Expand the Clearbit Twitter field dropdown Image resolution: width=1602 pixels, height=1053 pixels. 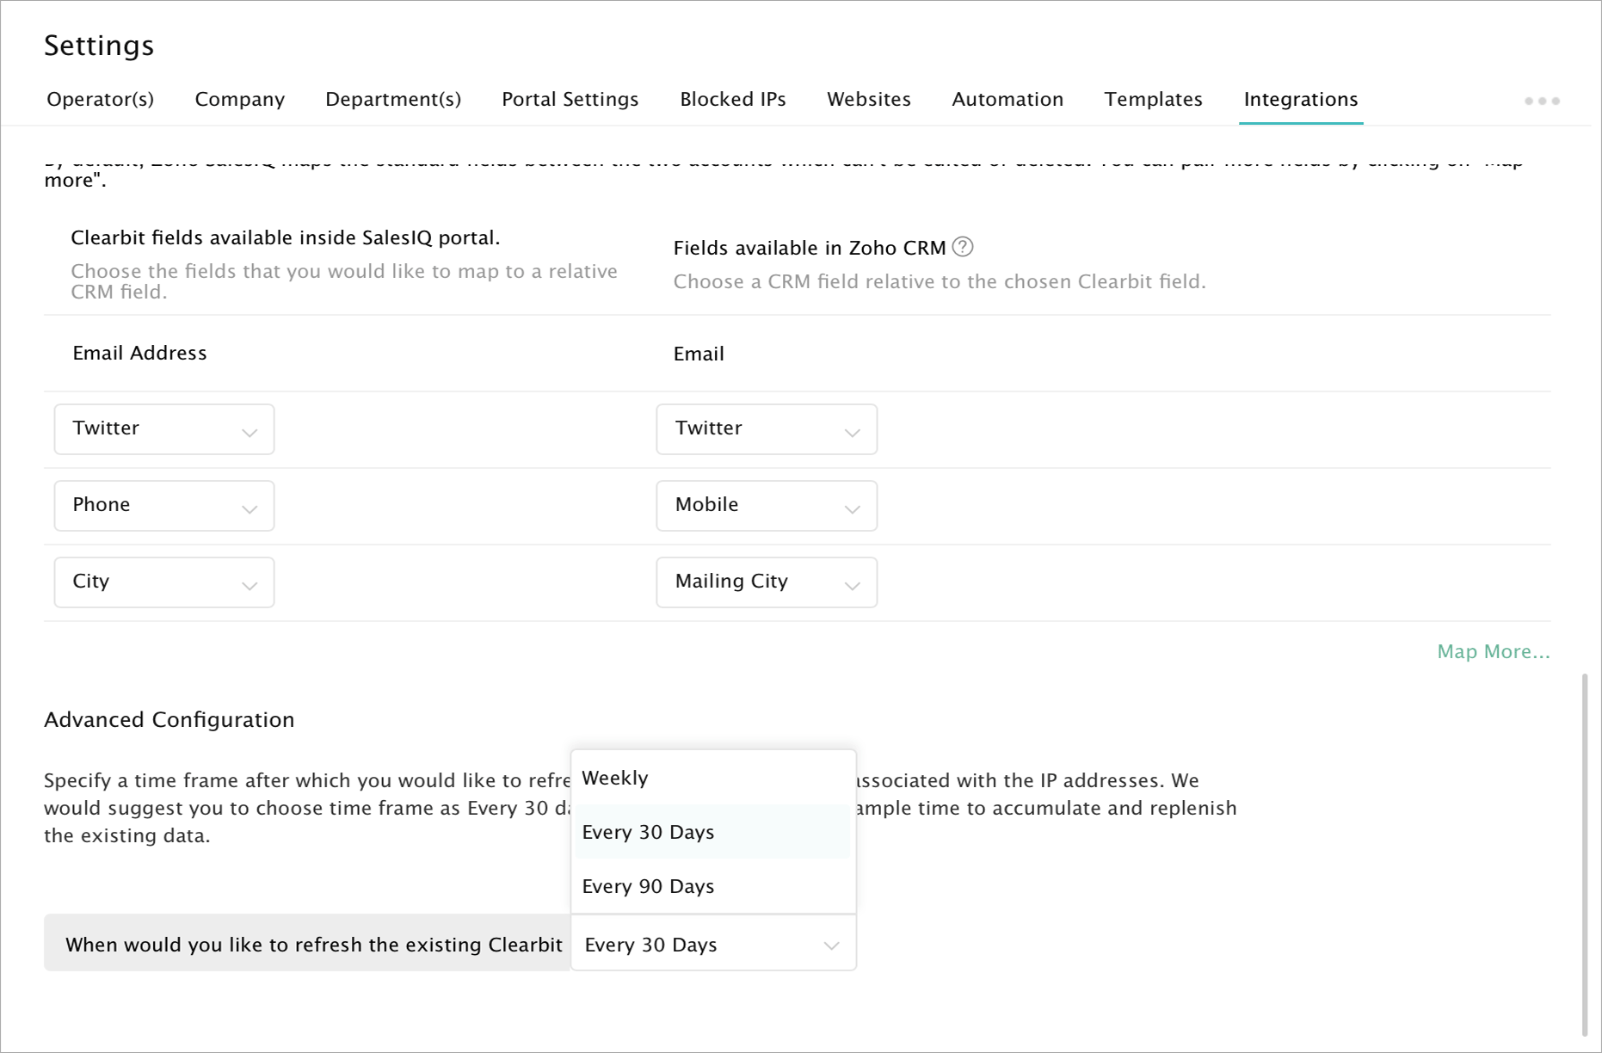pos(163,429)
